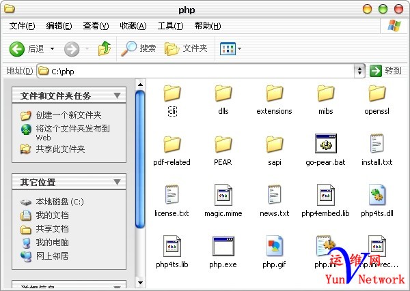Click the 转到 go button

(385, 71)
